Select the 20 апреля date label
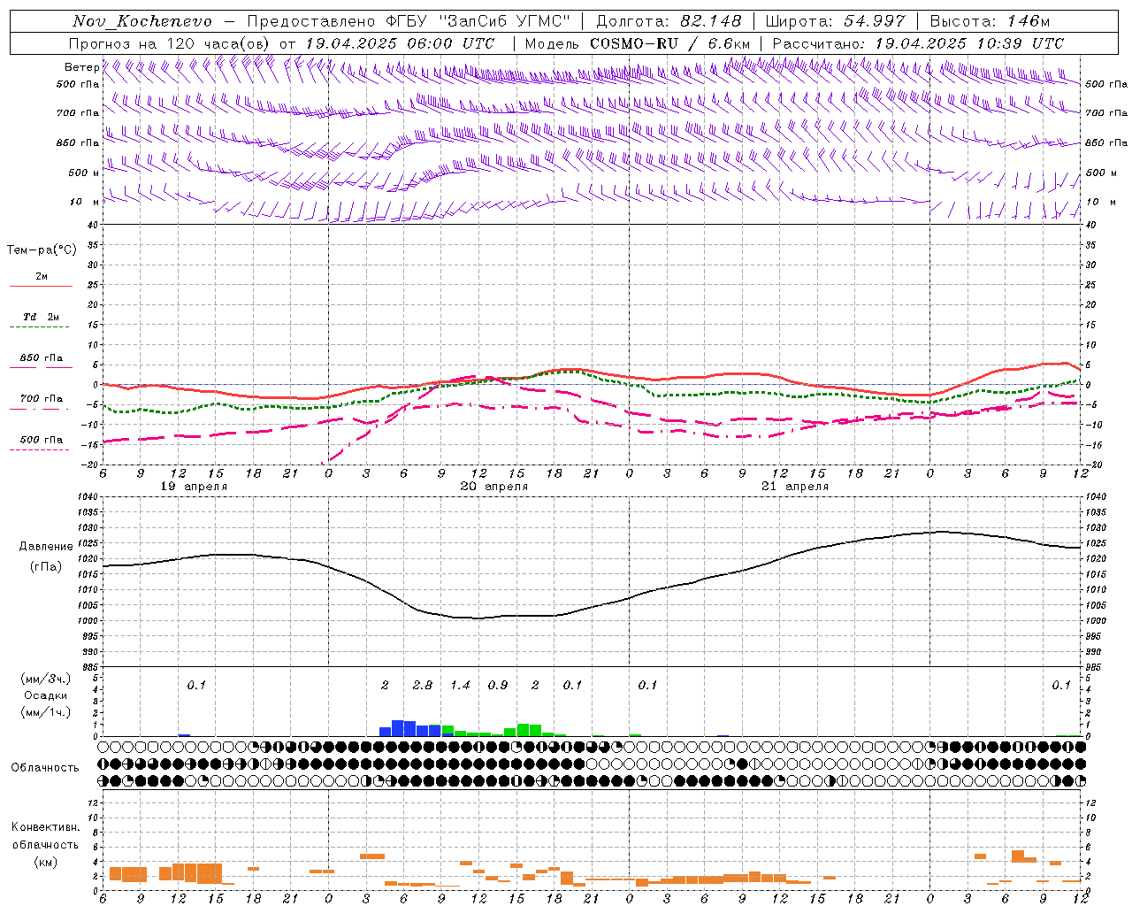Image resolution: width=1132 pixels, height=906 pixels. (x=493, y=487)
